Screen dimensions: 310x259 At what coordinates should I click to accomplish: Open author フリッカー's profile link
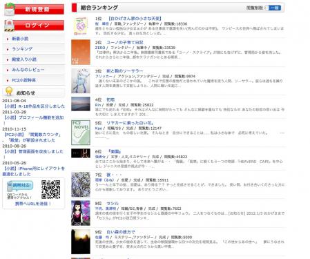(104, 76)
